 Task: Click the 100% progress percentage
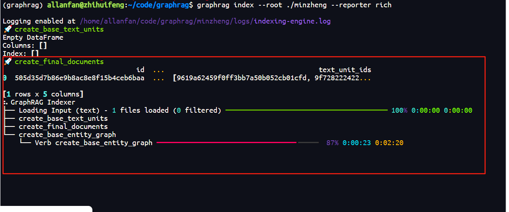click(x=399, y=110)
